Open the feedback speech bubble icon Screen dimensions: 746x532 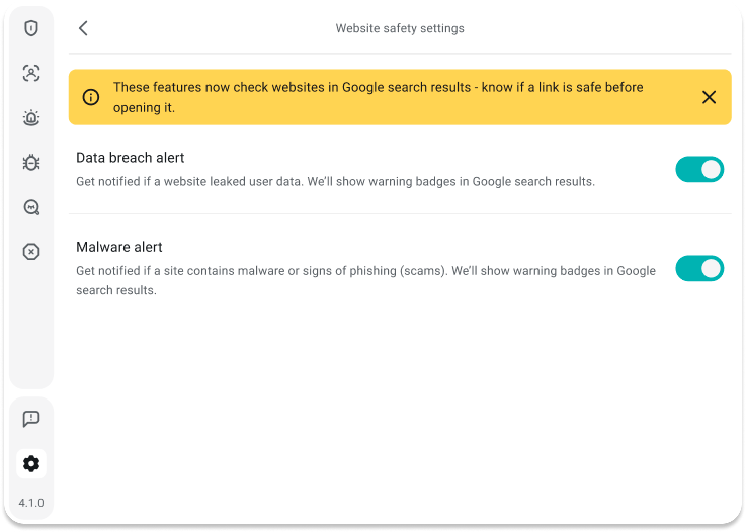pyautogui.click(x=31, y=419)
